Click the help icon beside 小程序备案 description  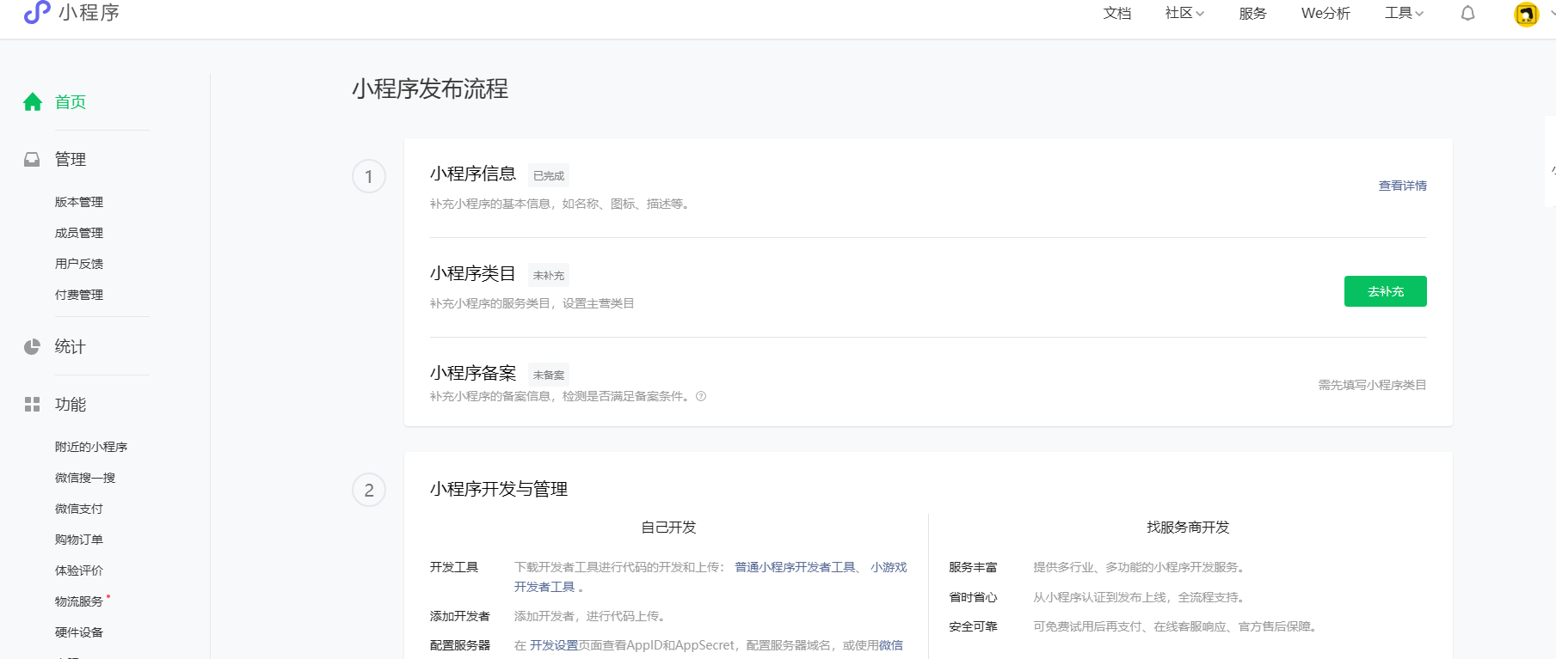701,396
